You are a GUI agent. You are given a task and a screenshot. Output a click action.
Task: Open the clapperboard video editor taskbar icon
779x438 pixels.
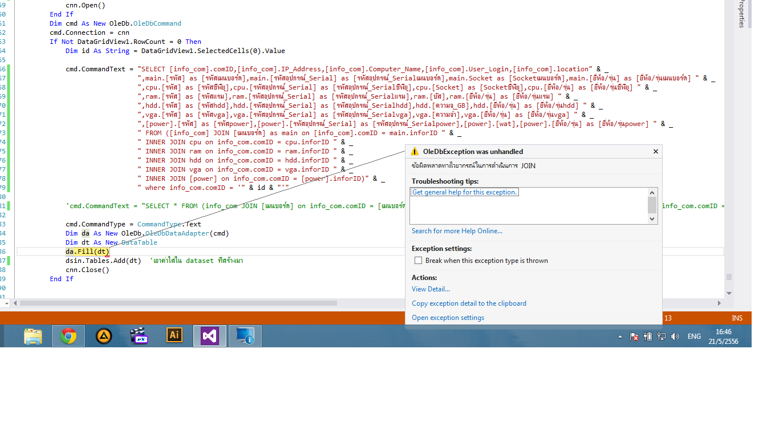(x=139, y=336)
